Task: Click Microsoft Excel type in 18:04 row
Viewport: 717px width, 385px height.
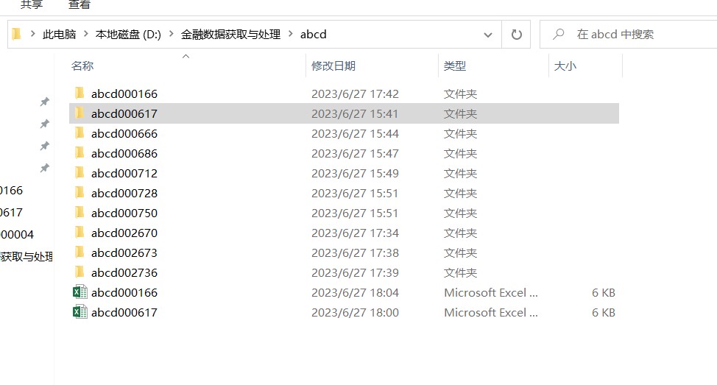Action: point(491,292)
